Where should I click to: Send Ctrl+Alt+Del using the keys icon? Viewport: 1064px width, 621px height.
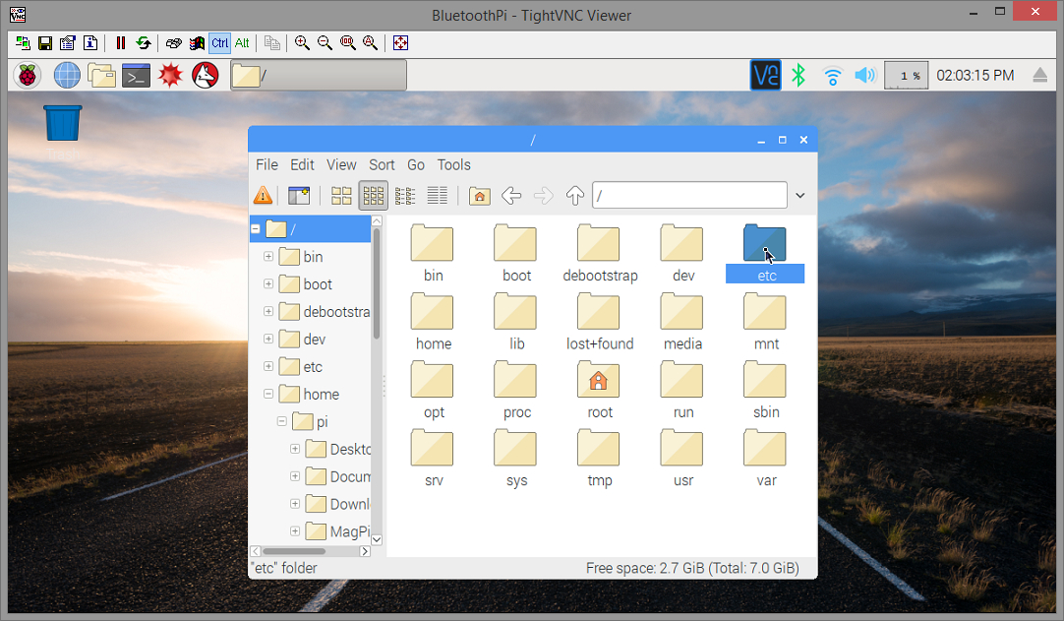(174, 43)
